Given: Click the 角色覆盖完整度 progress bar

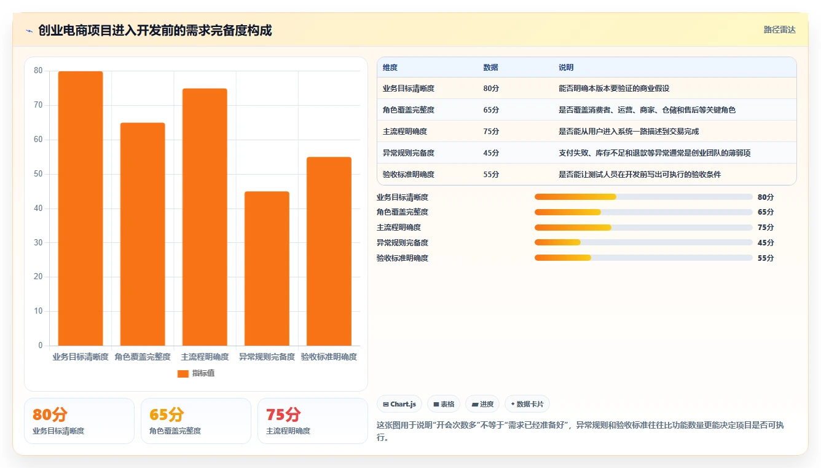Looking at the screenshot, I should (643, 212).
